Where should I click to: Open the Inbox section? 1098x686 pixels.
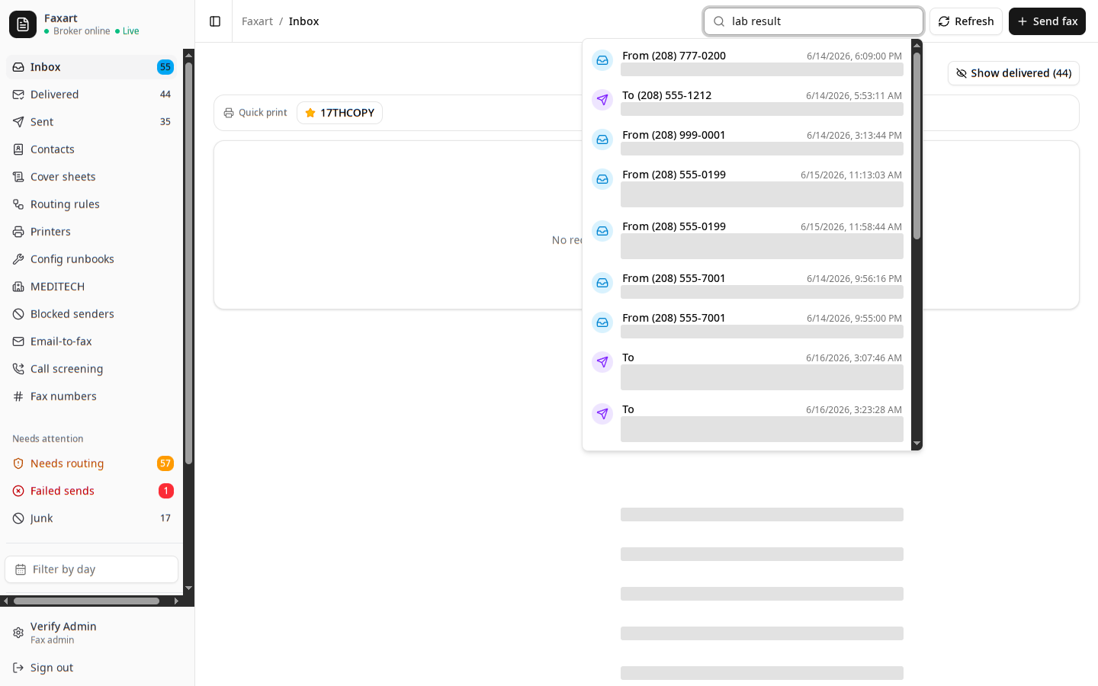coord(91,67)
